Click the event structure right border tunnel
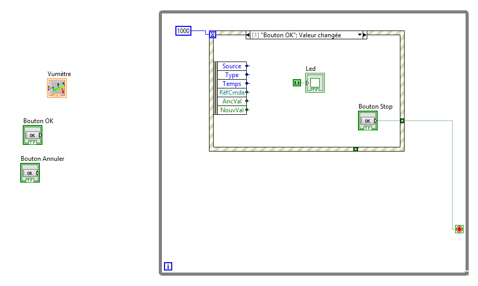 [402, 121]
